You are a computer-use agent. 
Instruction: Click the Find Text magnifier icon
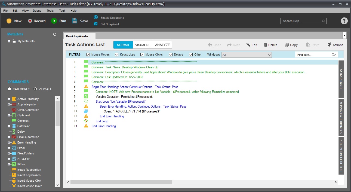point(334,55)
